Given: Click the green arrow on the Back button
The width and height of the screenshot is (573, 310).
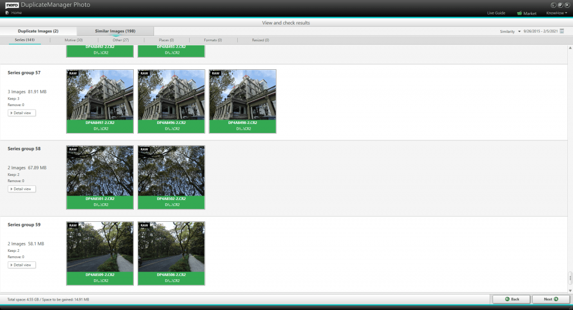Looking at the screenshot, I should (x=507, y=299).
